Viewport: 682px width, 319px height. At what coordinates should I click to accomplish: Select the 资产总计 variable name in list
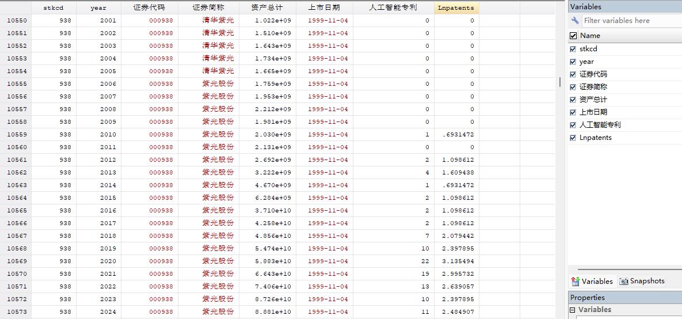point(593,100)
